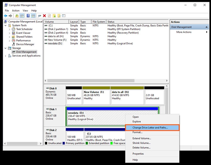Expand the More Actions submenu arrow
211x165 pixels.
pos(207,32)
